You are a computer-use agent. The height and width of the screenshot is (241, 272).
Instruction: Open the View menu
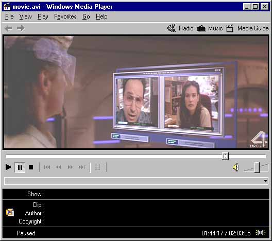[26, 16]
